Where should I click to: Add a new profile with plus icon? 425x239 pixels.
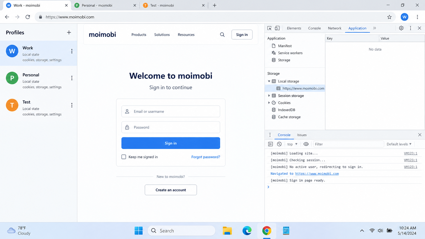tap(69, 33)
